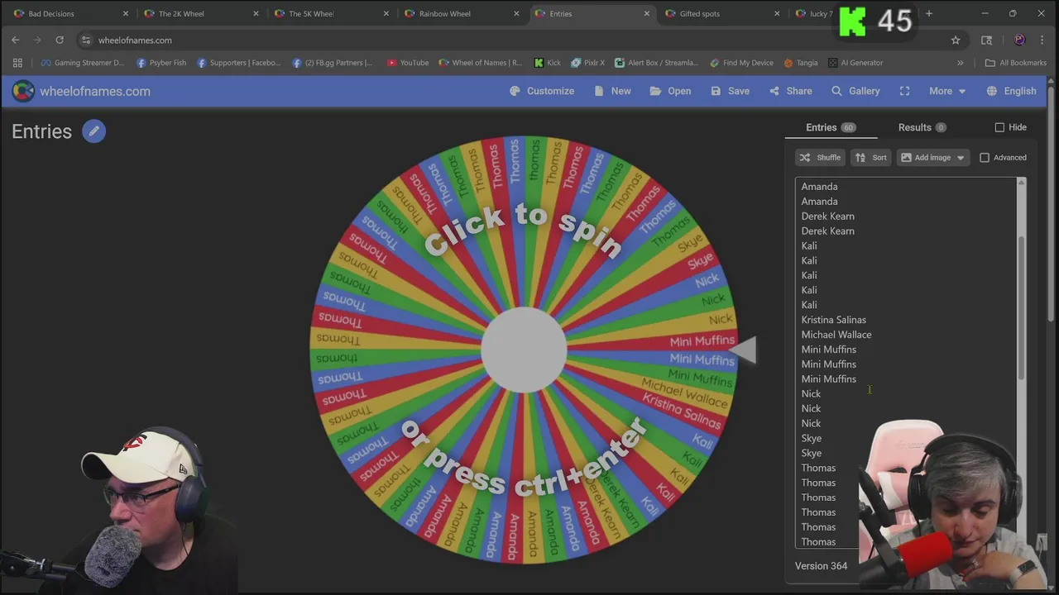This screenshot has height=595, width=1059.
Task: Click the wheelofnames.com logo
Action: [81, 91]
